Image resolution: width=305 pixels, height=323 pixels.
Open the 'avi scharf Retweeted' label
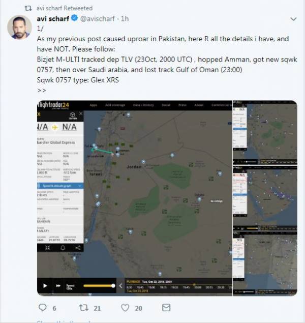pyautogui.click(x=65, y=8)
